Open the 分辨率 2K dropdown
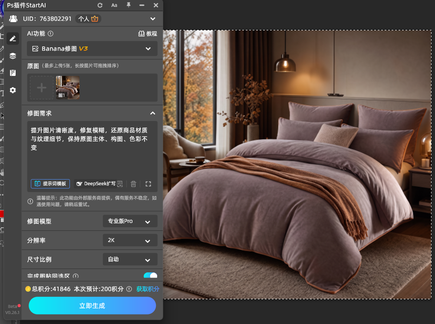The width and height of the screenshot is (435, 324). (130, 240)
